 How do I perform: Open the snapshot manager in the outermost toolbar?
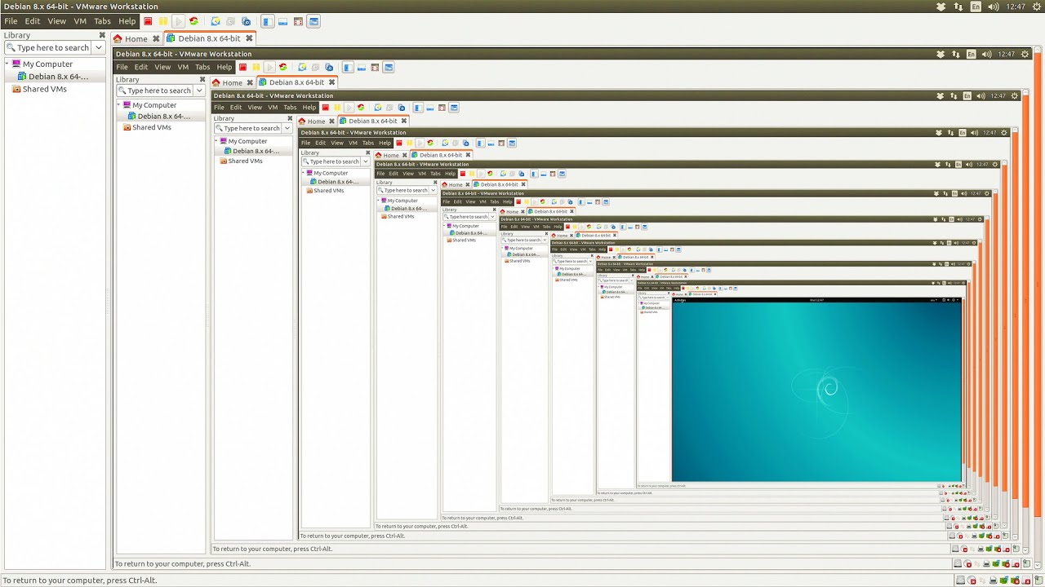tap(246, 21)
